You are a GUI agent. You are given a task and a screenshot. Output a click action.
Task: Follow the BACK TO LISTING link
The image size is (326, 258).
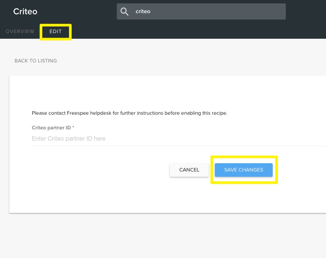pyautogui.click(x=35, y=61)
